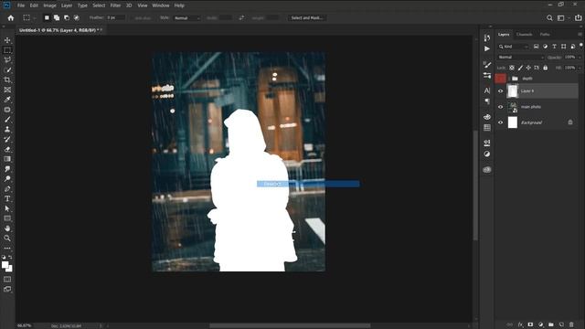The width and height of the screenshot is (585, 329).
Task: Select the Eyedropper tool
Action: click(x=7, y=100)
